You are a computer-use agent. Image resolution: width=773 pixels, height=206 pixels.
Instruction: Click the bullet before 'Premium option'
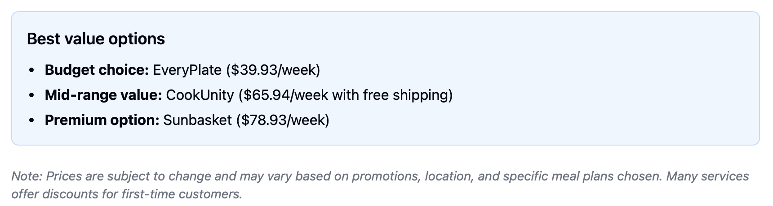click(x=31, y=120)
